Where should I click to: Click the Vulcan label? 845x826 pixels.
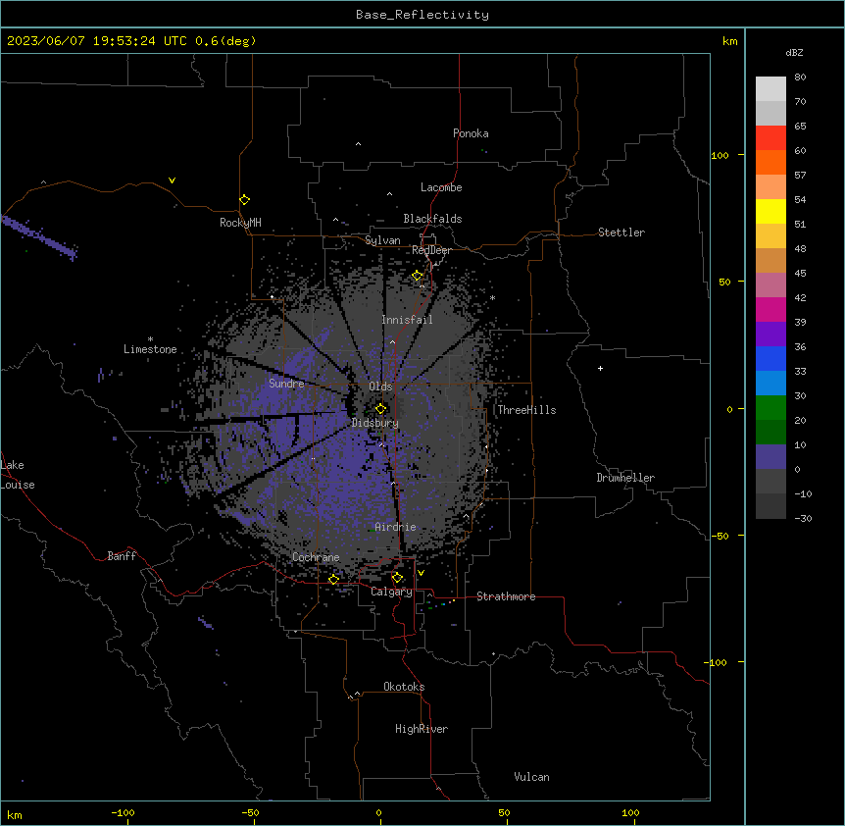[x=532, y=777]
